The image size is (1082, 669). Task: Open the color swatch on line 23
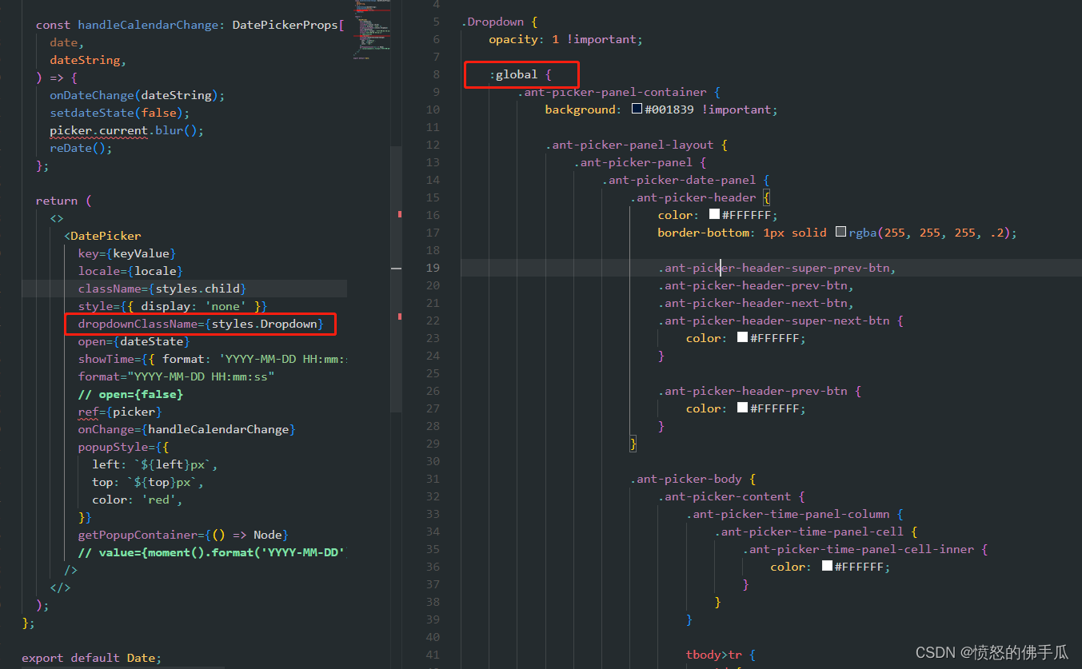[x=743, y=338]
